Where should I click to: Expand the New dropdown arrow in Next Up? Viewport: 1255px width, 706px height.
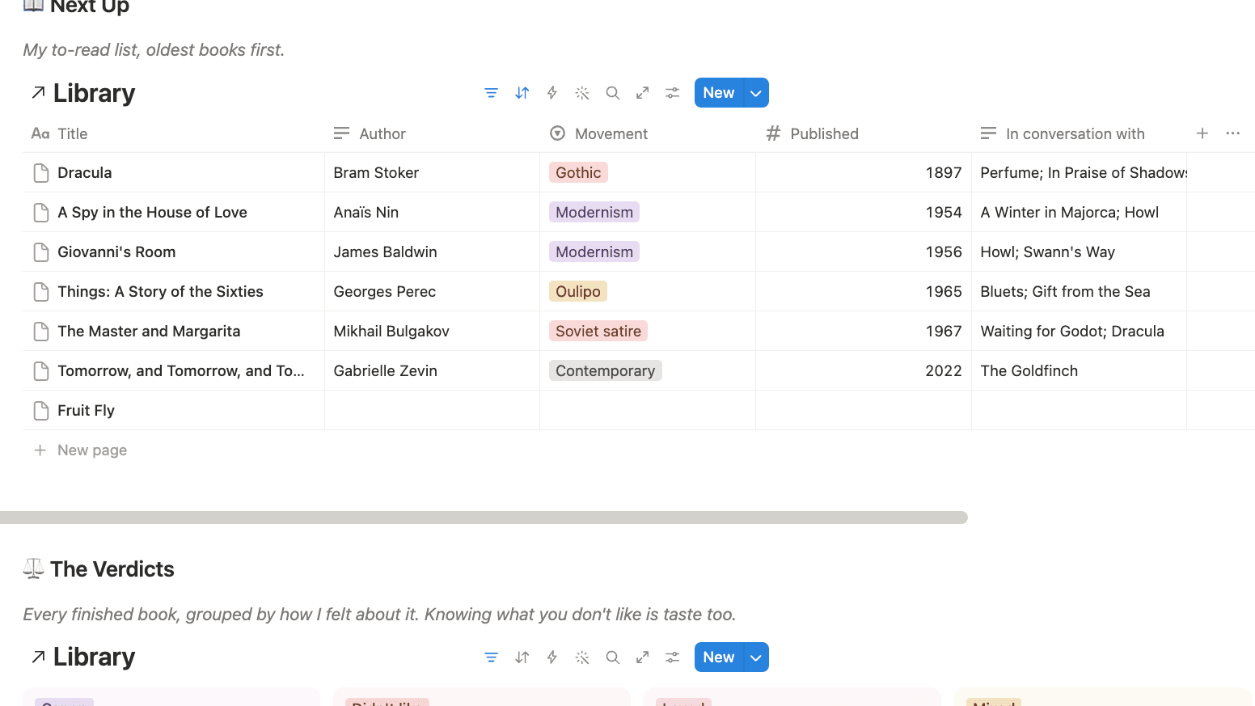coord(756,93)
